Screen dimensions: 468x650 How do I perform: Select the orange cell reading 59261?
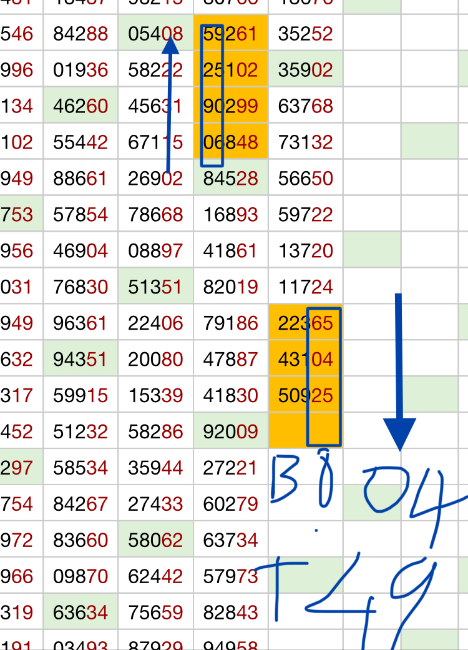(231, 32)
